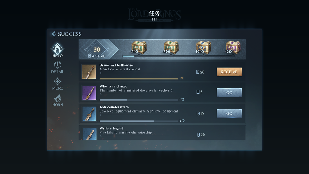Click the active points progress bar
The image size is (309, 174).
point(179,56)
